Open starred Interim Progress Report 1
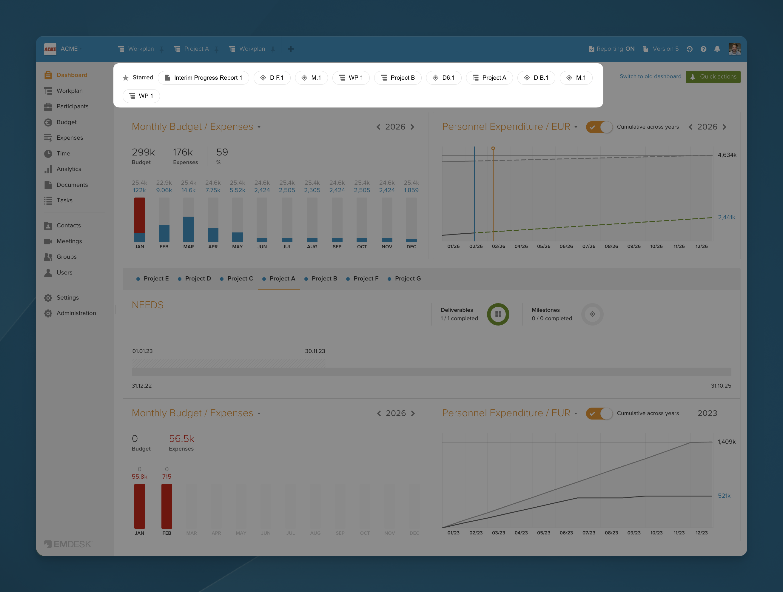The width and height of the screenshot is (783, 592). coord(203,78)
